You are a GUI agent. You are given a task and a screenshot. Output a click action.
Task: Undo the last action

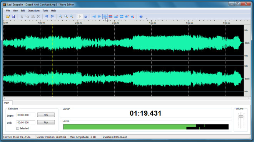(x=47, y=16)
